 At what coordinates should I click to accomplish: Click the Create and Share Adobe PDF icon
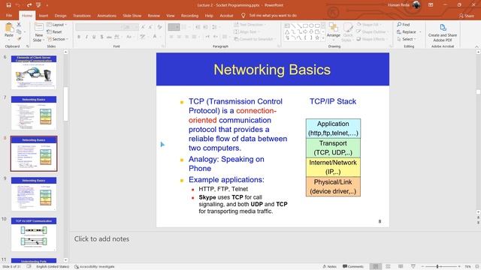[x=443, y=28]
